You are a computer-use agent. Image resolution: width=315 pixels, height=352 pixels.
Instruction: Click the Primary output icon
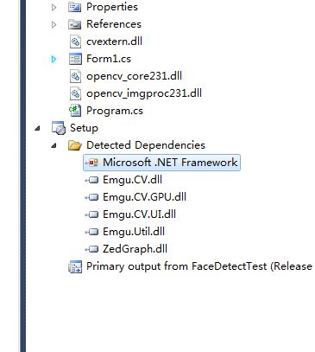[75, 266]
